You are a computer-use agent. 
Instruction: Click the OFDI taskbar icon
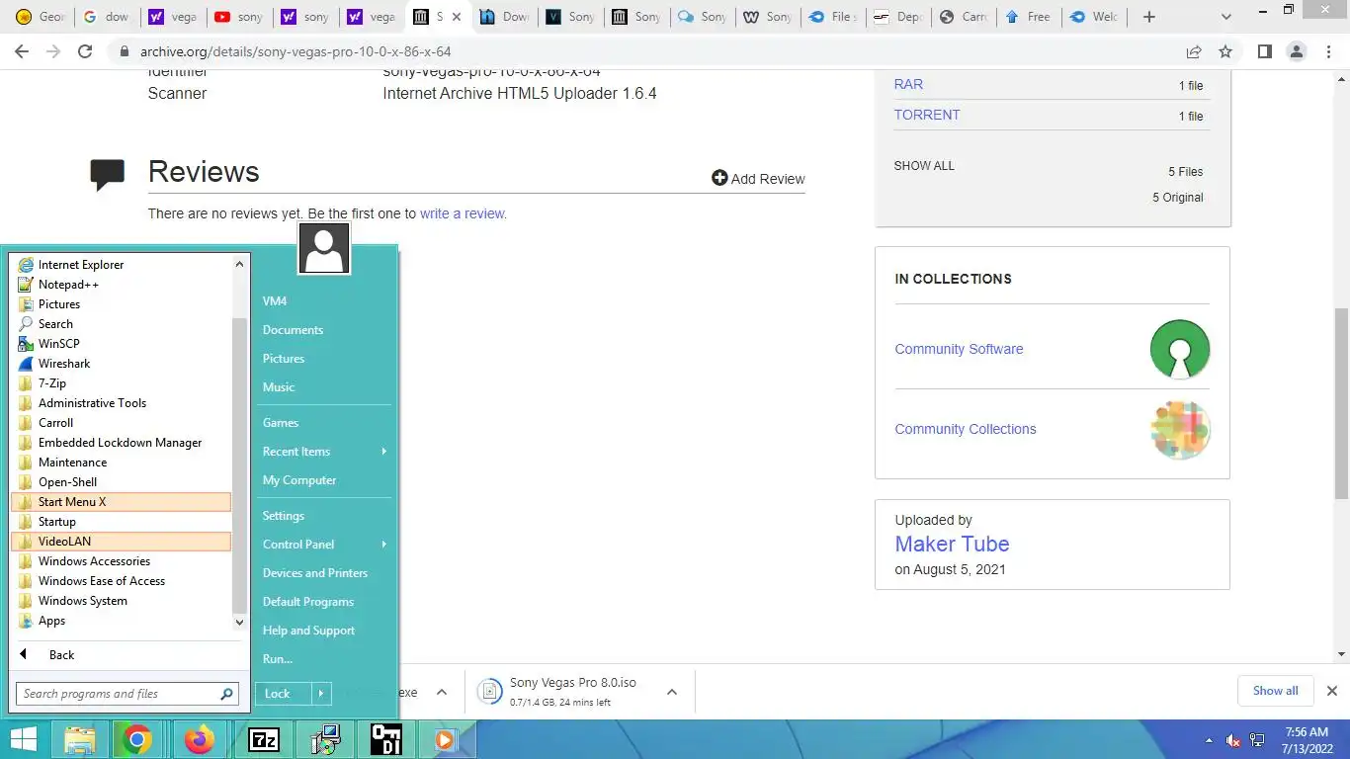385,739
